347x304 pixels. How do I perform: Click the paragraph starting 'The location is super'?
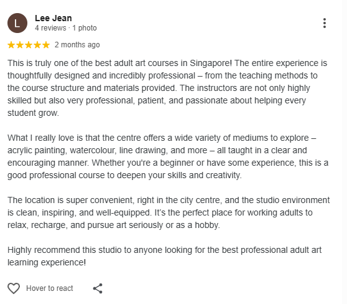tap(169, 212)
